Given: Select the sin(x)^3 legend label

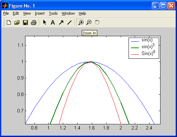Looking at the screenshot, I should tap(148, 46).
